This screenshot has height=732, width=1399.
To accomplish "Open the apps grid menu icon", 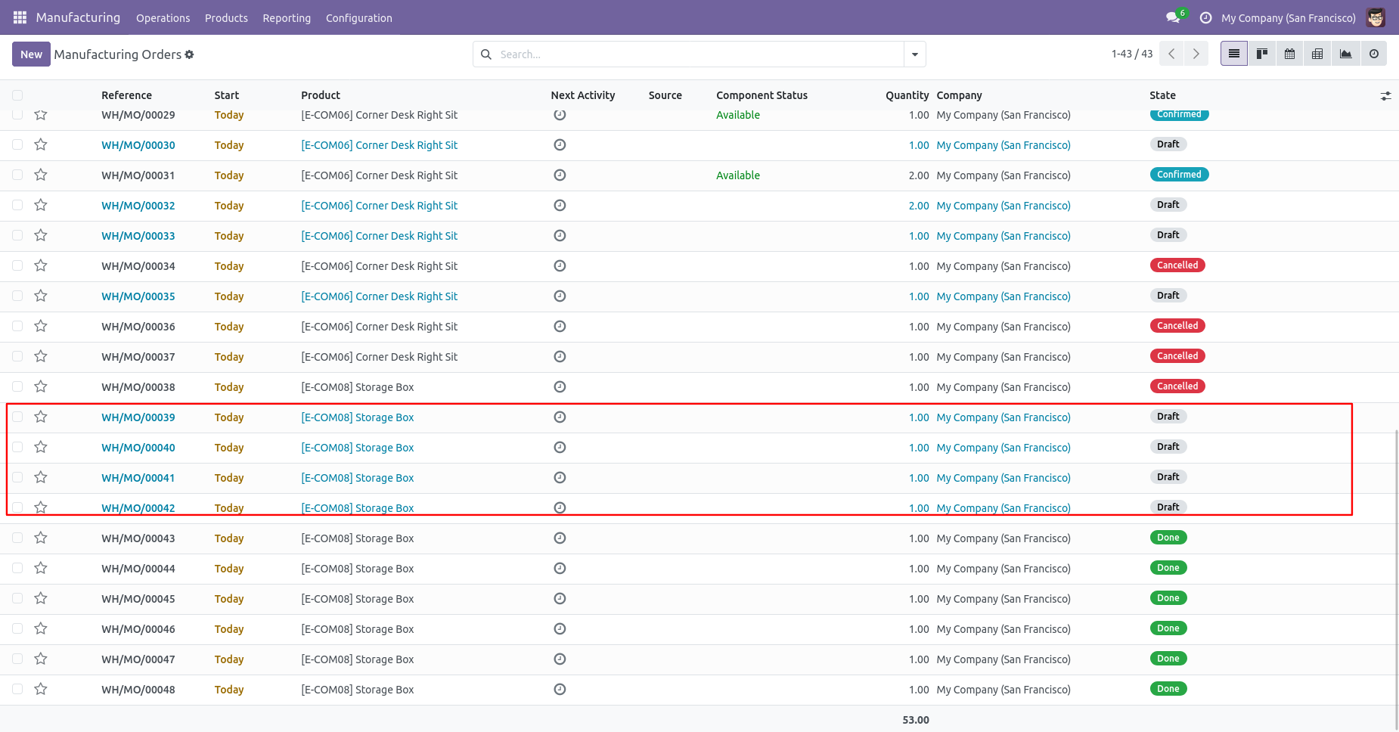I will point(20,17).
